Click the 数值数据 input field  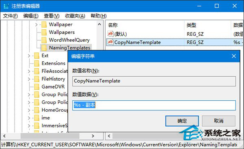click(154, 105)
